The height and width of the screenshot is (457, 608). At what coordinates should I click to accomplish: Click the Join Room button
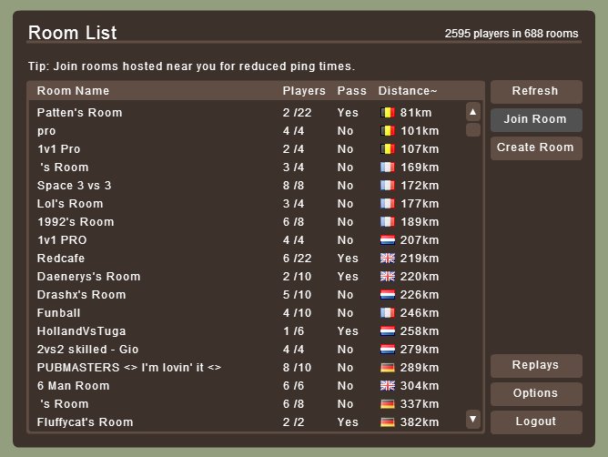[x=536, y=120]
